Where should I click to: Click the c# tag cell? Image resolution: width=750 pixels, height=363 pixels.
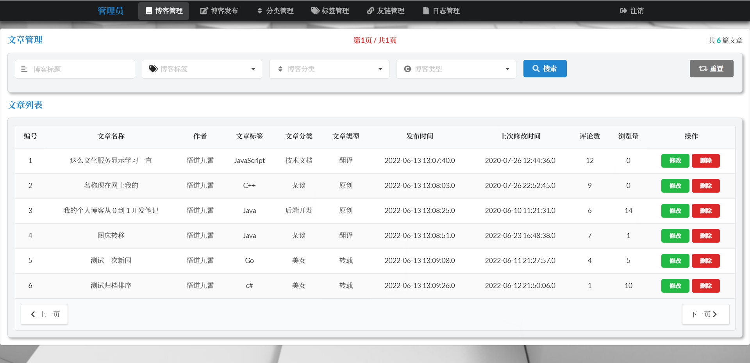click(249, 286)
